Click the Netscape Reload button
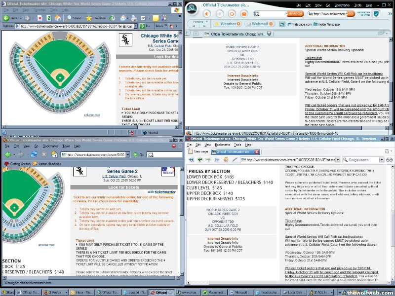This screenshot has height=296, width=395. pyautogui.click(x=232, y=14)
